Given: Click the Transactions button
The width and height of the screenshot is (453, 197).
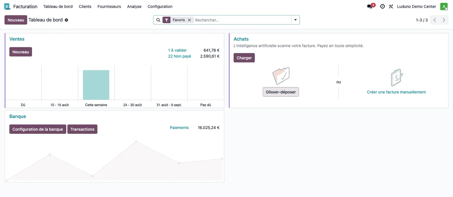Looking at the screenshot, I should [83, 129].
